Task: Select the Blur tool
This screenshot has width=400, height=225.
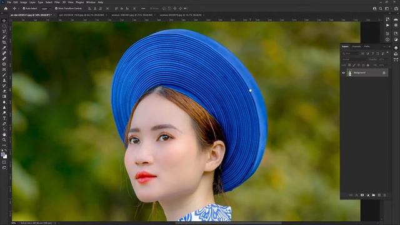Action: pos(4,102)
